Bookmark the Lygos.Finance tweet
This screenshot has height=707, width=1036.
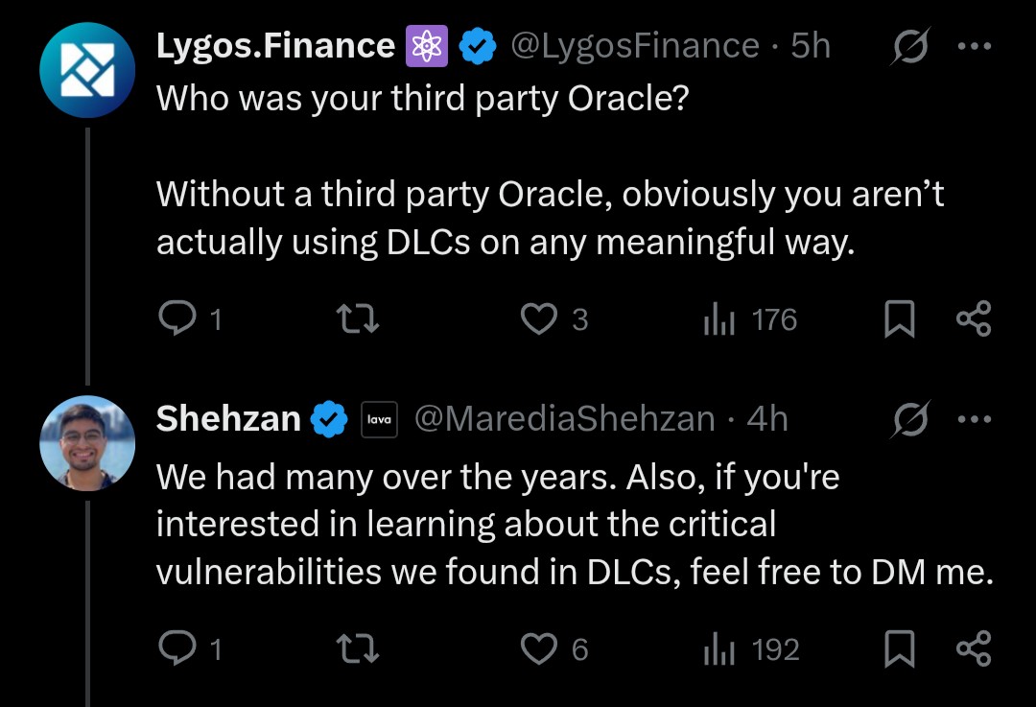coord(898,319)
